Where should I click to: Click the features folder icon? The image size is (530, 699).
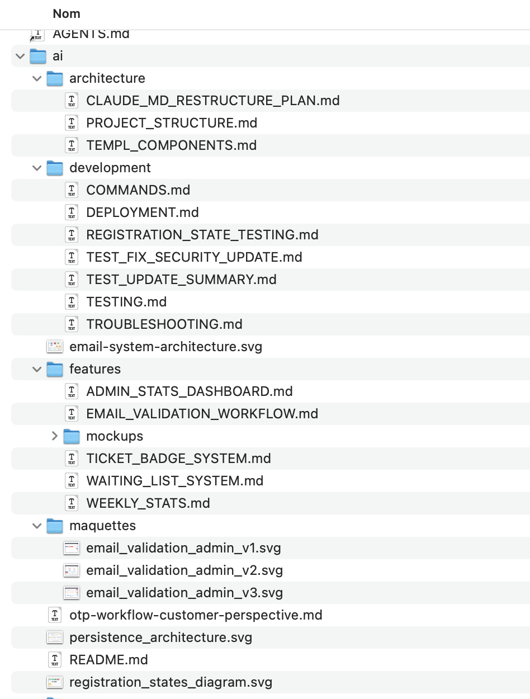(55, 369)
